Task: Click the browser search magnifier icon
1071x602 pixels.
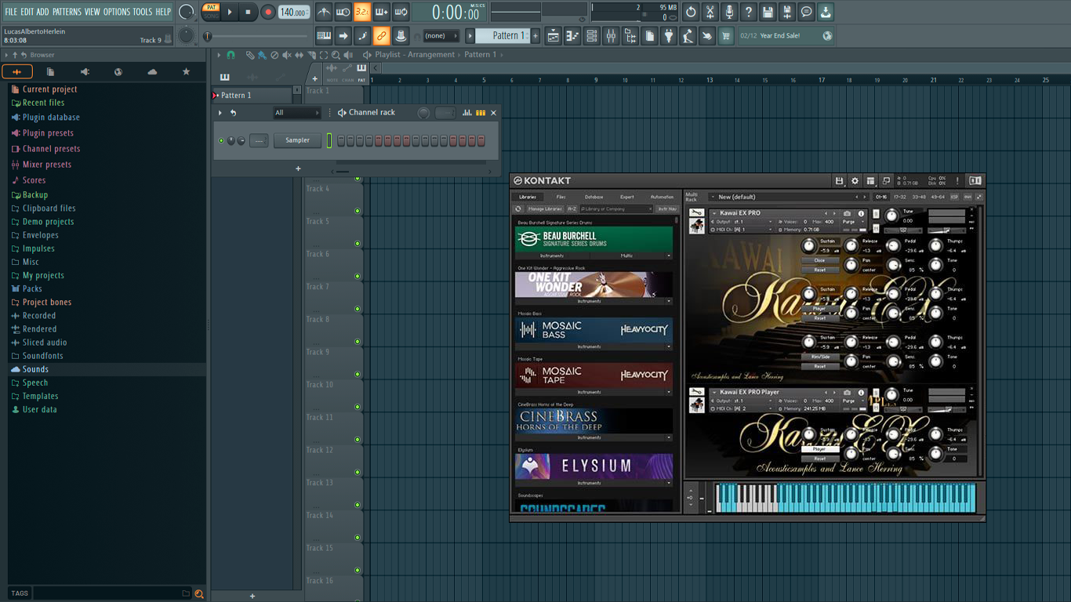Action: click(199, 593)
